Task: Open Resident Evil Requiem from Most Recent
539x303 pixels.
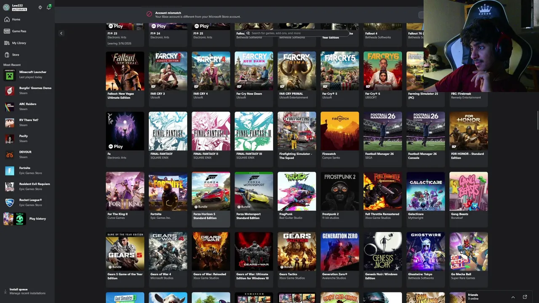Action: (x=27, y=186)
